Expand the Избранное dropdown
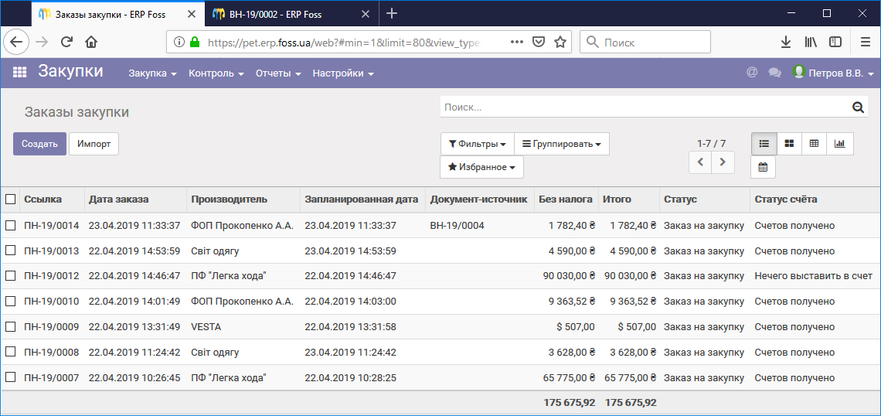 coord(481,167)
